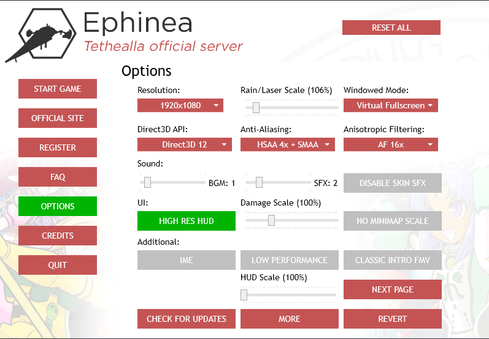This screenshot has height=339, width=489.
Task: Toggle the HIGH RES HUD option
Action: 187,221
